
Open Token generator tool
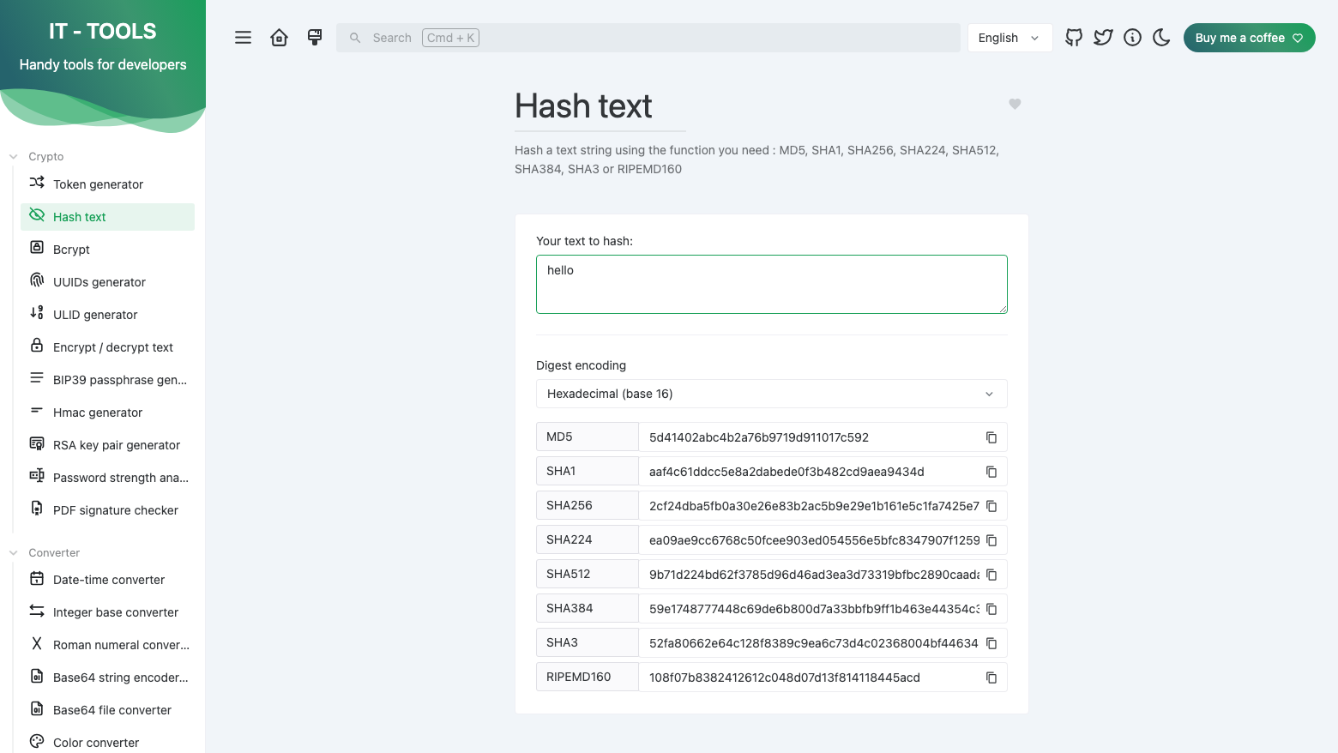(107, 184)
